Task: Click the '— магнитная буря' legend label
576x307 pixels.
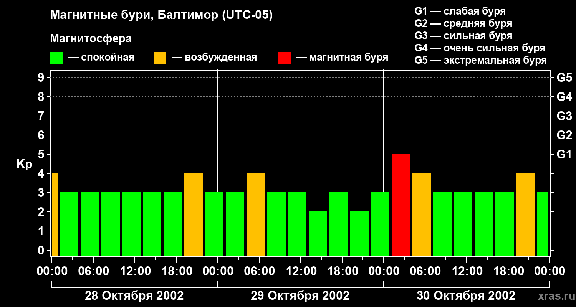Action: pyautogui.click(x=343, y=58)
